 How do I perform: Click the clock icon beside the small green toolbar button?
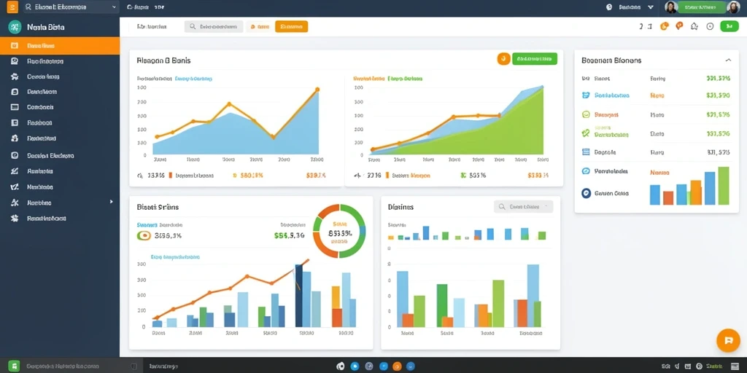[x=710, y=27]
